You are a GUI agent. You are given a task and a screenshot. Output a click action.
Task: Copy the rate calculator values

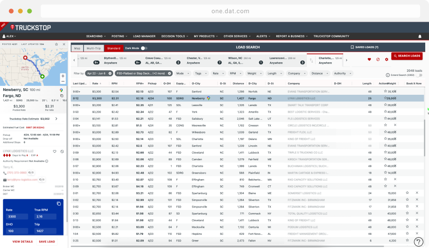tap(59, 203)
